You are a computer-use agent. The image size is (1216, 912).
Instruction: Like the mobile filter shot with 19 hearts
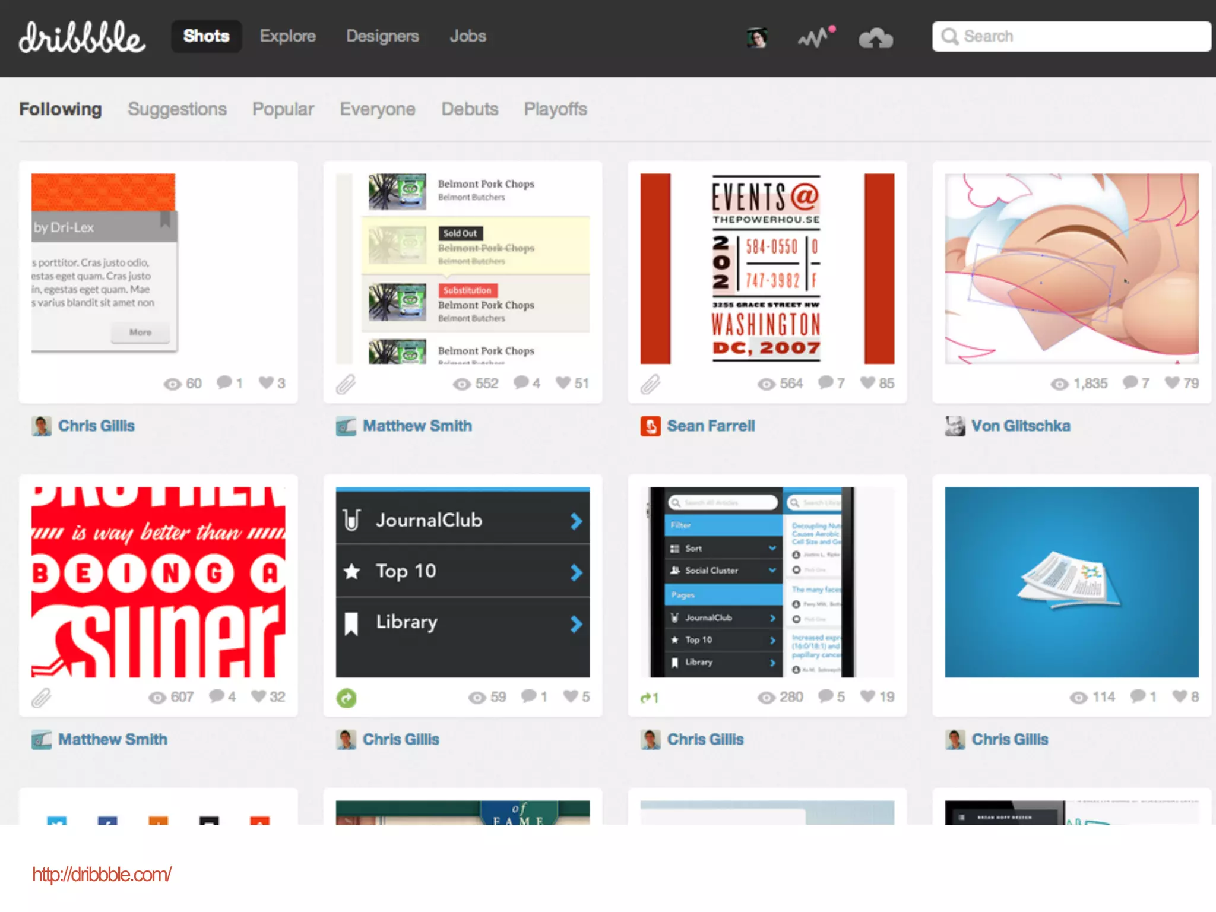pos(867,696)
